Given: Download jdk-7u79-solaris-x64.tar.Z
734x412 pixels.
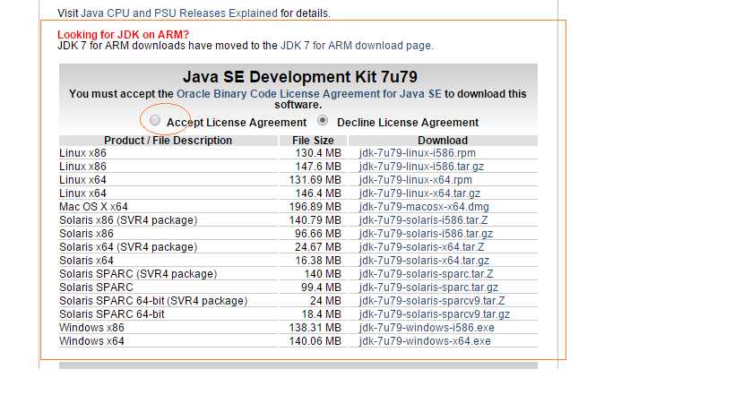Looking at the screenshot, I should [422, 247].
